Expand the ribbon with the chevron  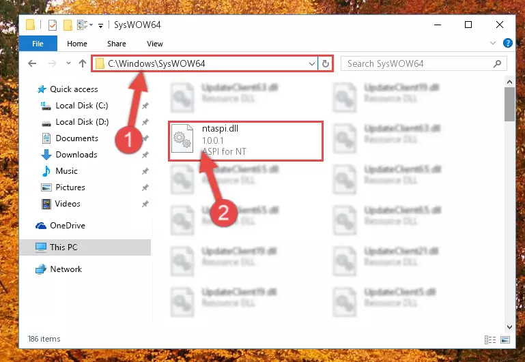click(x=493, y=43)
